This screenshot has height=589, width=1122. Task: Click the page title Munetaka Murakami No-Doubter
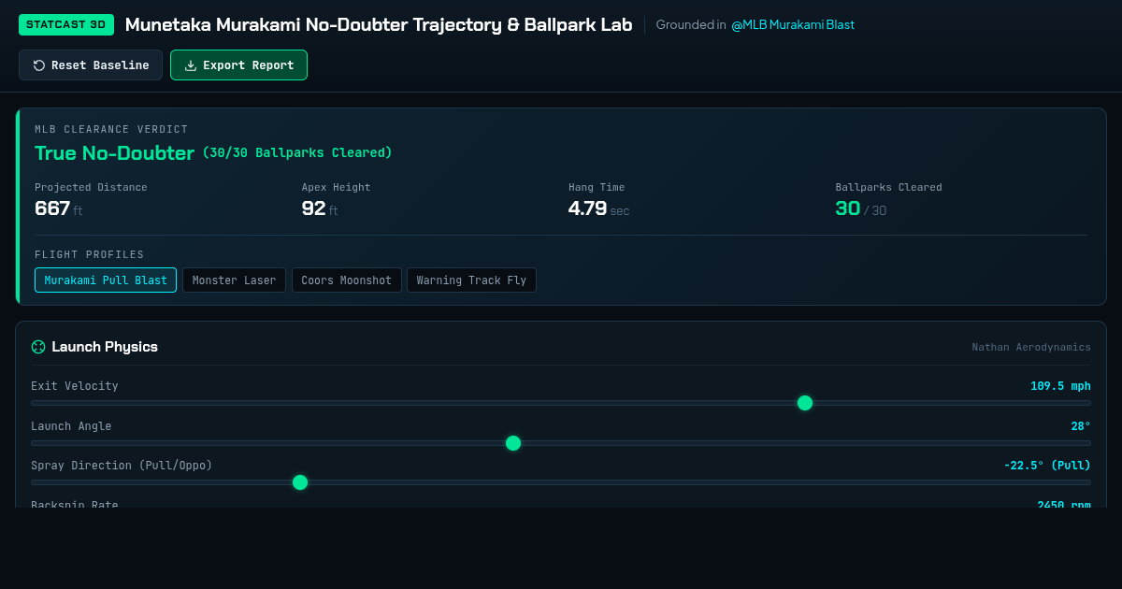coord(379,25)
